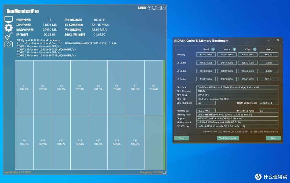Viewport: 290px width, 183px height.
Task: Select memtest tile #13
Action: (x=98, y=142)
